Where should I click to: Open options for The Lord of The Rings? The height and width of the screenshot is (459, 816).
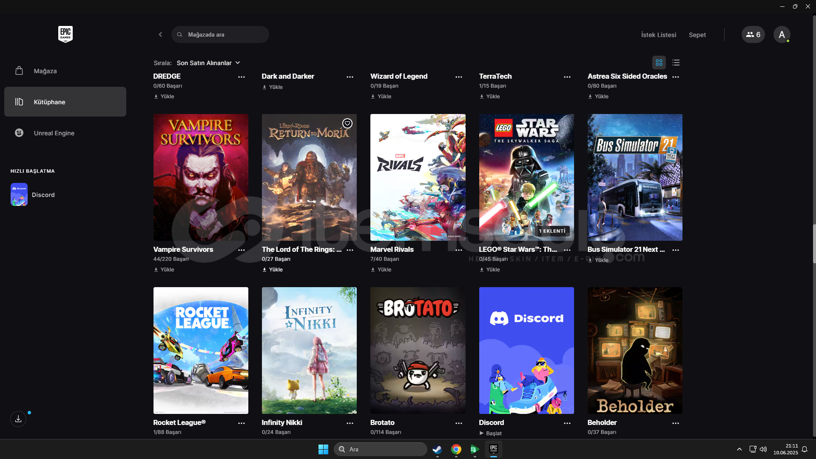click(x=350, y=250)
